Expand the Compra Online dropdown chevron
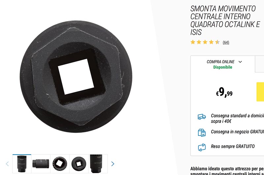Image resolution: width=264 pixels, height=175 pixels. click(x=240, y=62)
